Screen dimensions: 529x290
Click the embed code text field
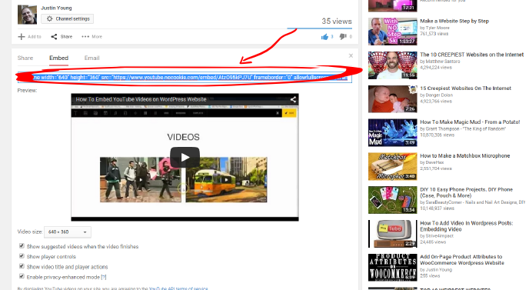pos(185,78)
